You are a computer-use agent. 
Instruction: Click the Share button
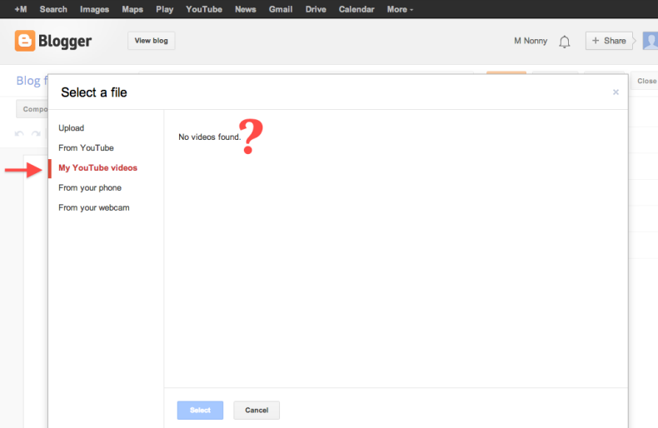tap(609, 41)
